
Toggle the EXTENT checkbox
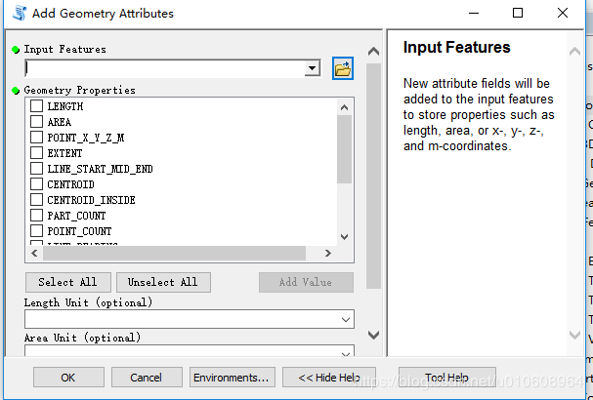37,152
